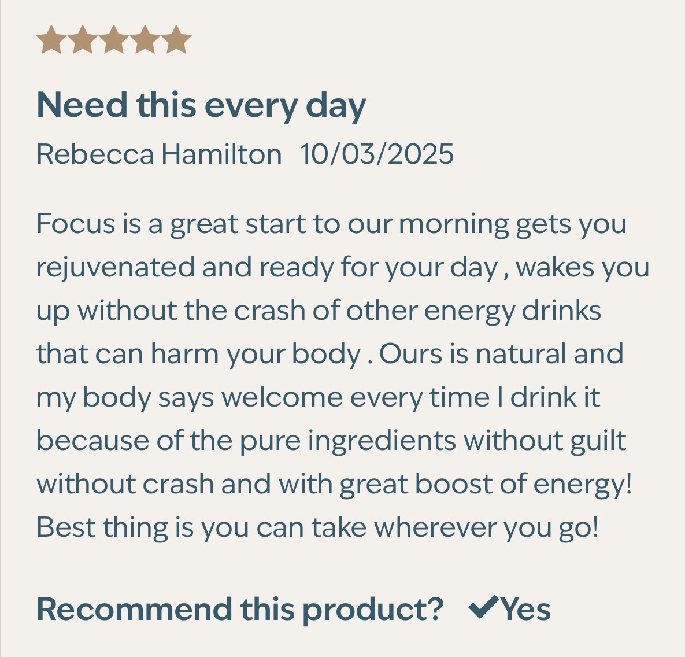Screen dimensions: 685x657
Task: Click the second rating star
Action: (x=82, y=40)
